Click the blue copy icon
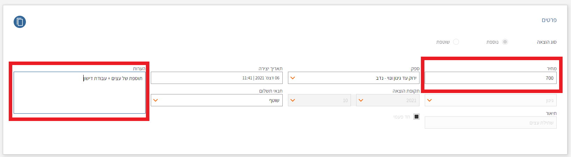The image size is (571, 157). tap(20, 22)
